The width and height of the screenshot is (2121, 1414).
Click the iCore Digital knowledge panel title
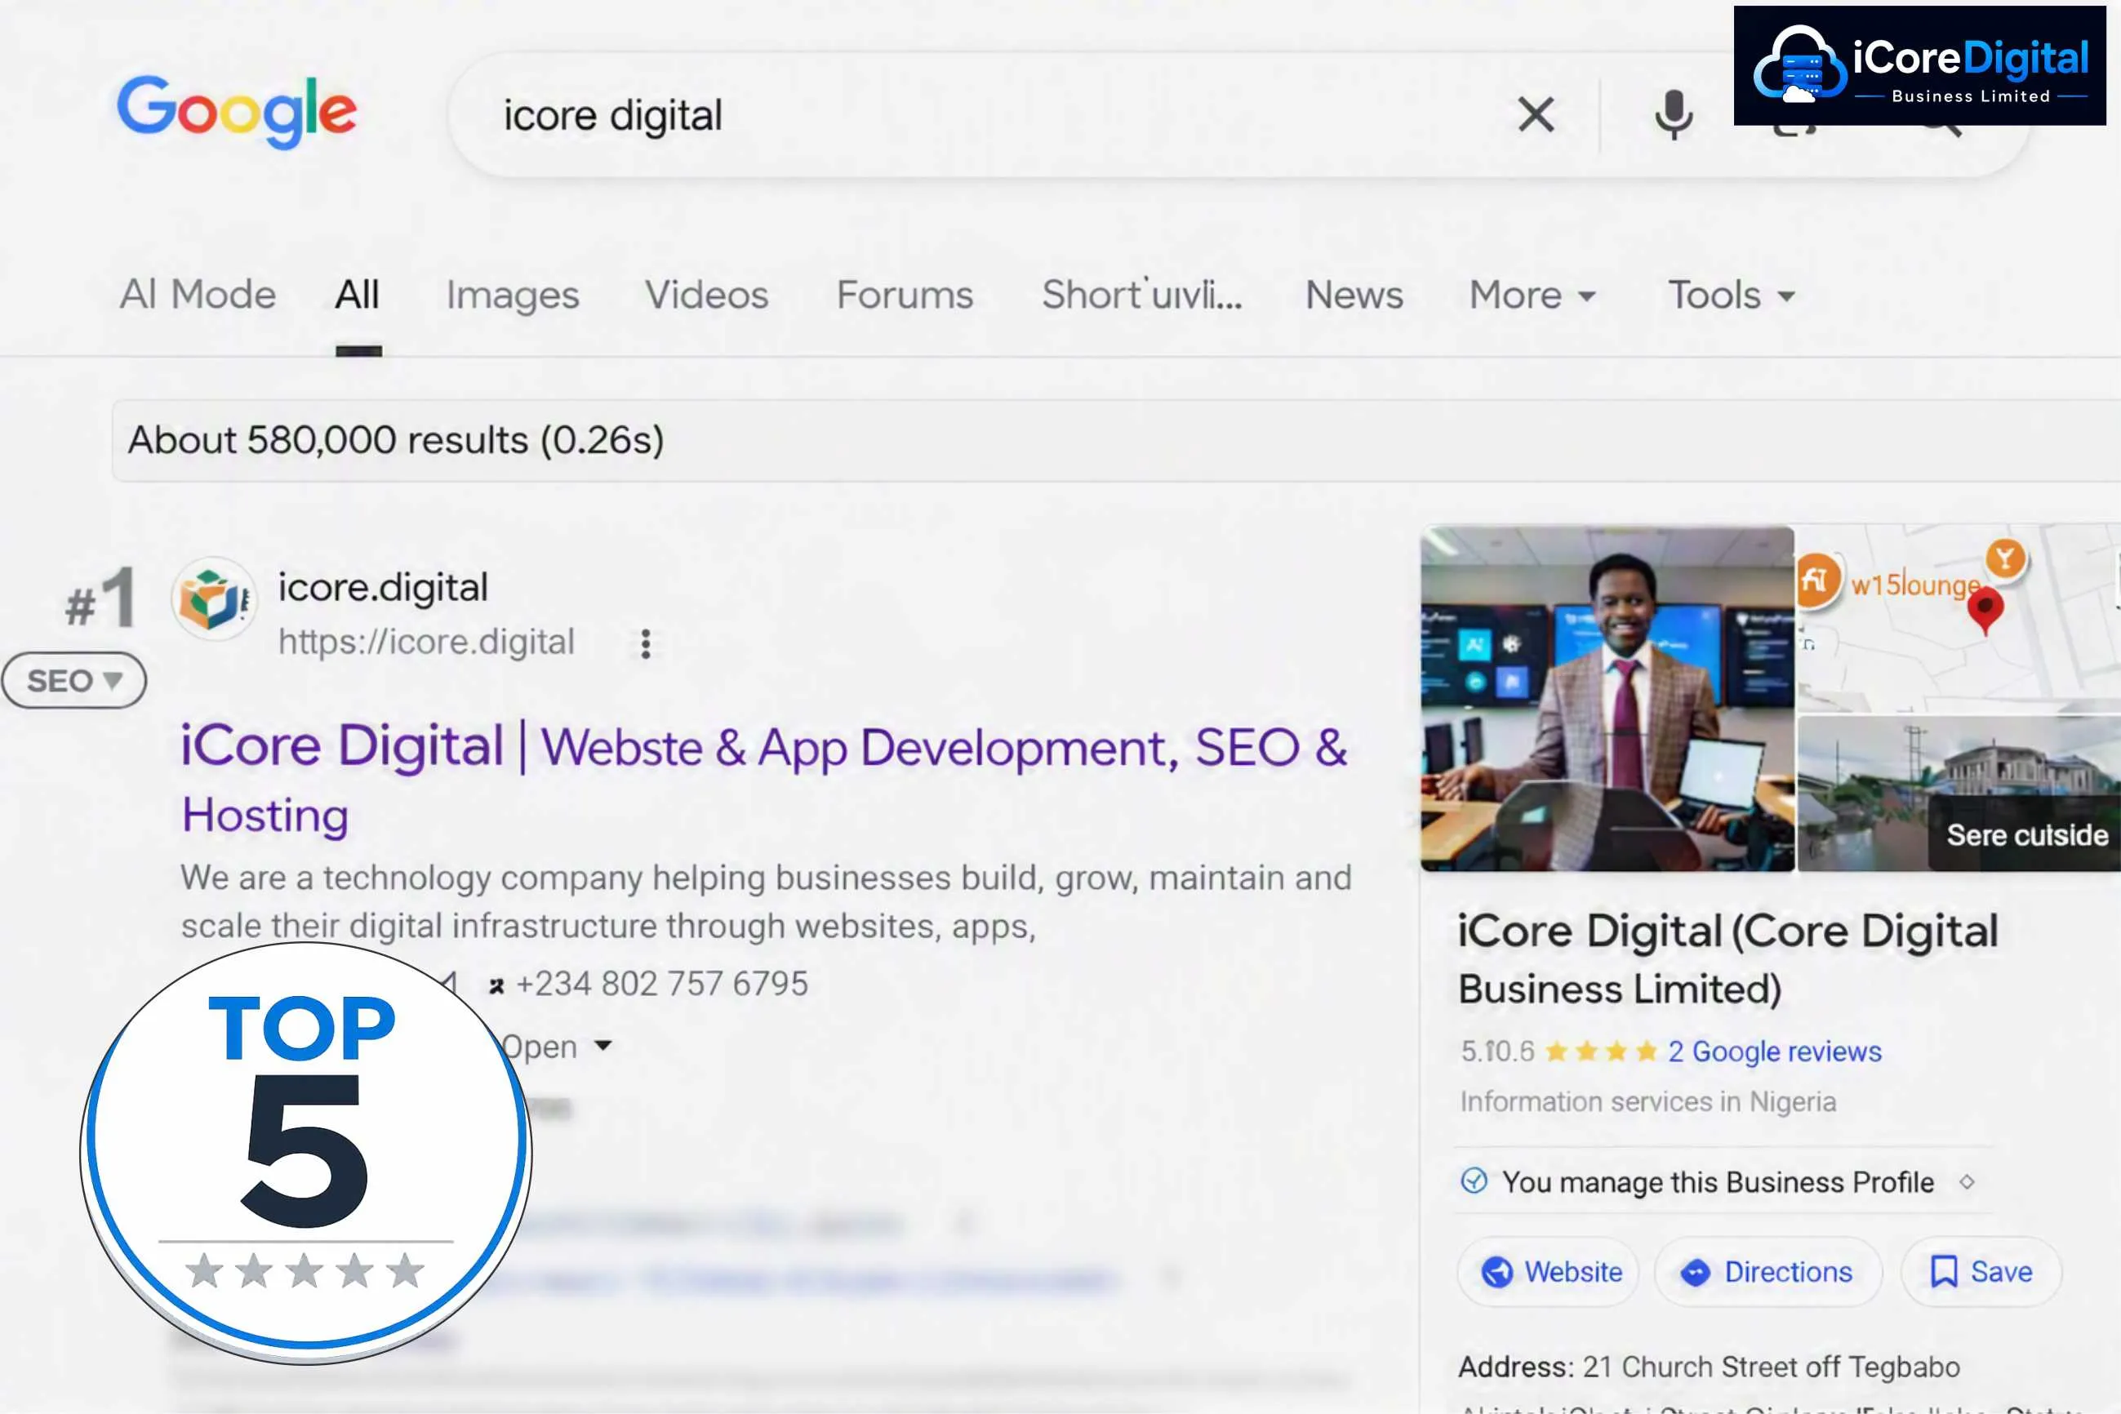pos(1727,959)
